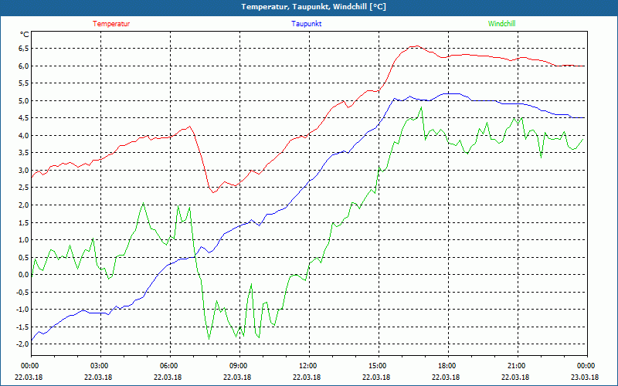Click the blue Taupunkt legend label
Image resolution: width=618 pixels, height=386 pixels.
pos(306,24)
